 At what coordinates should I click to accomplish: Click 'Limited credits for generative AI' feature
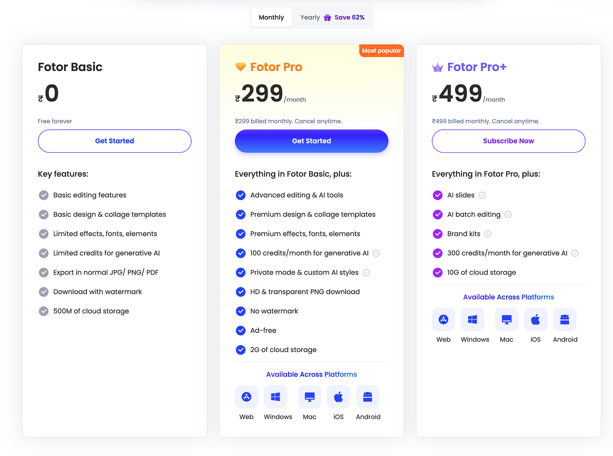tap(107, 253)
